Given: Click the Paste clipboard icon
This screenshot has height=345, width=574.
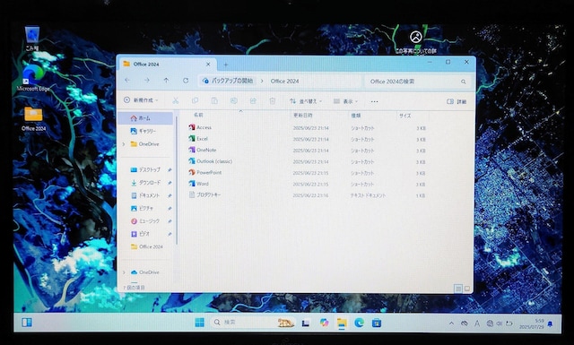Looking at the screenshot, I should [214, 100].
